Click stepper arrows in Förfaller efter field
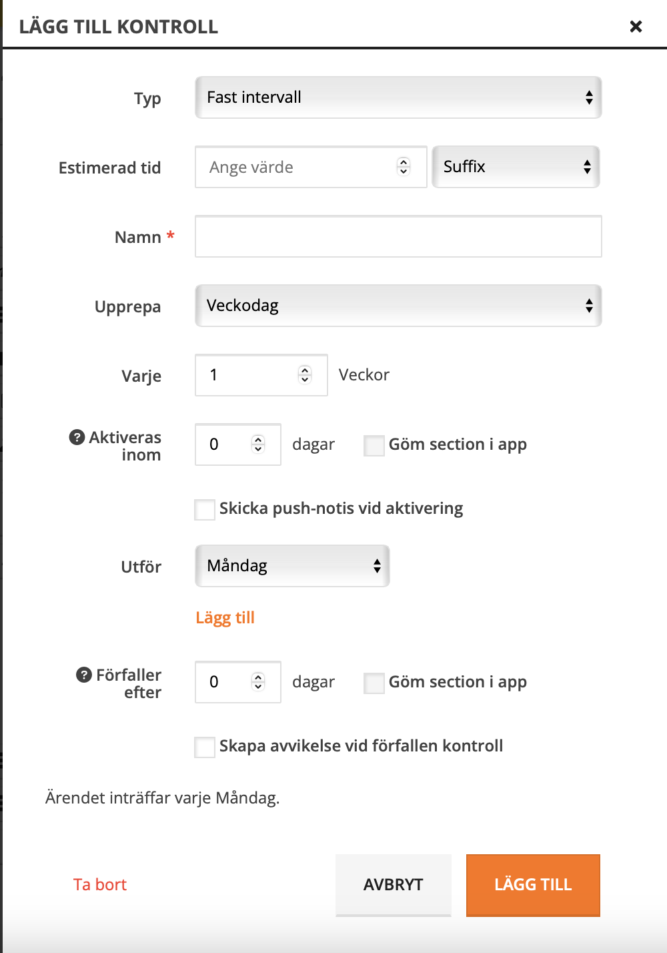The image size is (667, 953). 258,682
